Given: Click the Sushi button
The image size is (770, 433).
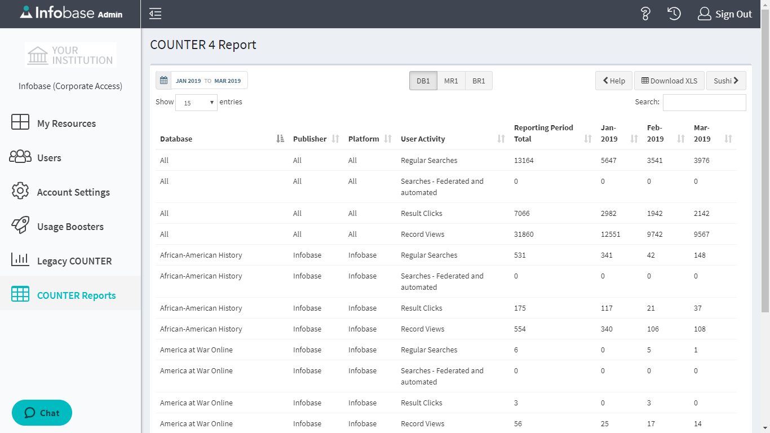Looking at the screenshot, I should [x=726, y=81].
